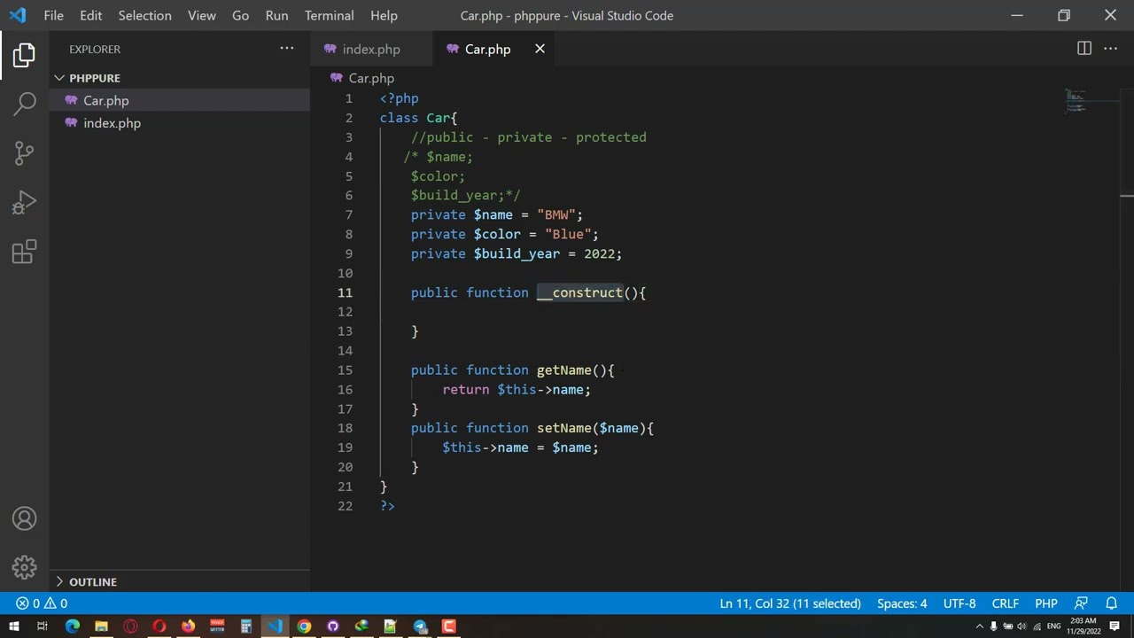Screen dimensions: 1134x638
Task: Select language mode PHP in status bar
Action: [1046, 603]
